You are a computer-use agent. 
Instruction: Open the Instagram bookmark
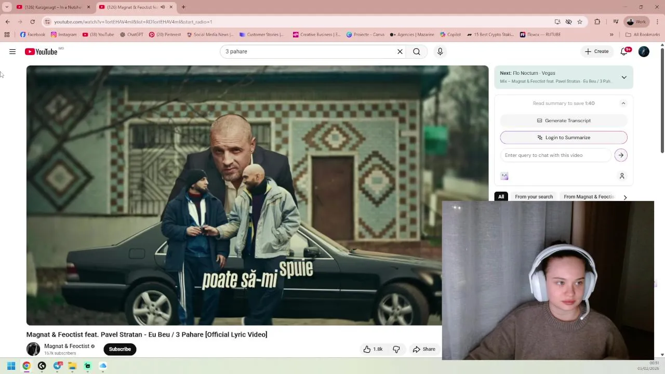[x=63, y=35]
